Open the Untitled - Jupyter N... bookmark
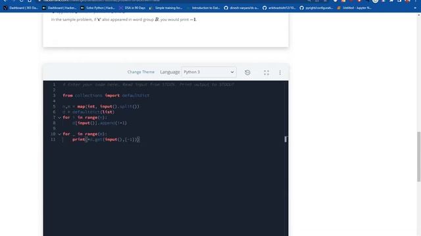 354,8
